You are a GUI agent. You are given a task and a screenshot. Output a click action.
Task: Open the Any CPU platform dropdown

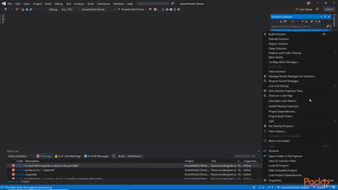pyautogui.click(x=70, y=9)
